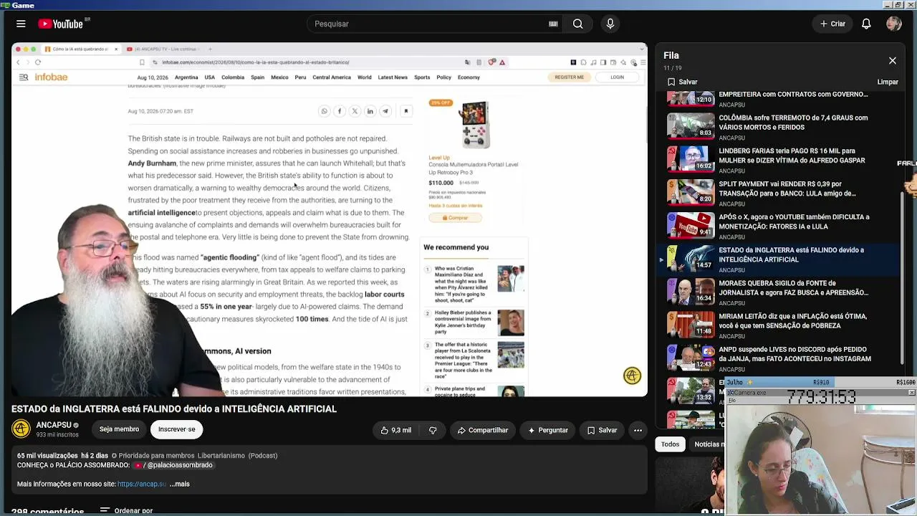
Task: Click the Criar create button
Action: tap(833, 24)
